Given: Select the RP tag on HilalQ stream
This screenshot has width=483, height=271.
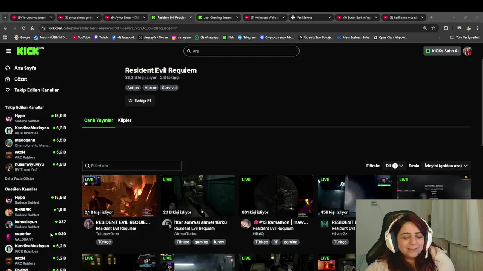Looking at the screenshot, I should pos(276,242).
